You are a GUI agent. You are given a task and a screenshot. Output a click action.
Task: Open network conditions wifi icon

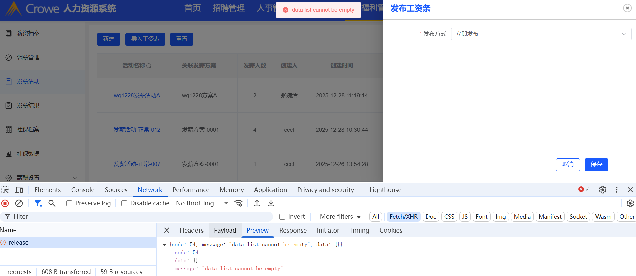pos(239,203)
